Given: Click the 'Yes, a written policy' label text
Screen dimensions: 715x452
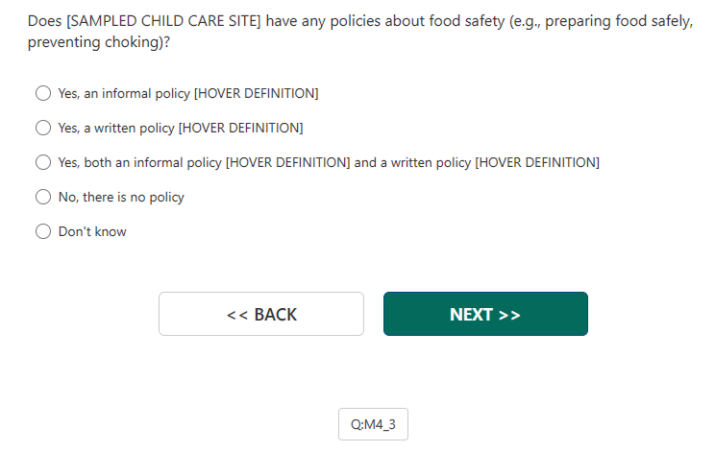Looking at the screenshot, I should [x=117, y=128].
